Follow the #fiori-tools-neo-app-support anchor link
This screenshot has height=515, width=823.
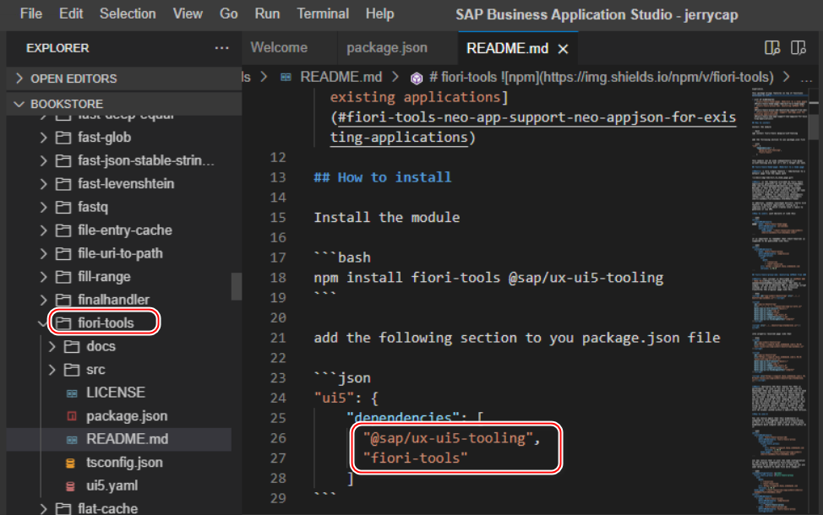[x=532, y=127]
